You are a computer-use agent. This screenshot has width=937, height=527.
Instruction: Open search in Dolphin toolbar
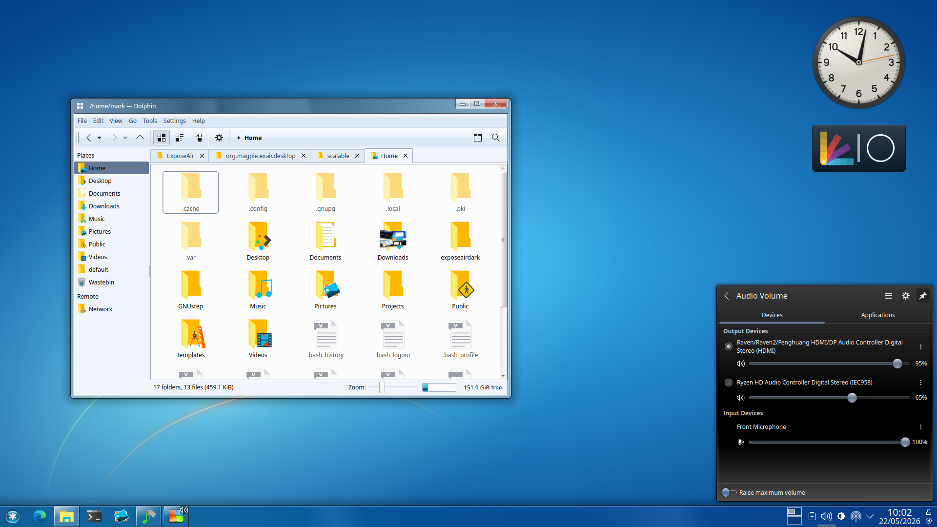pos(496,138)
